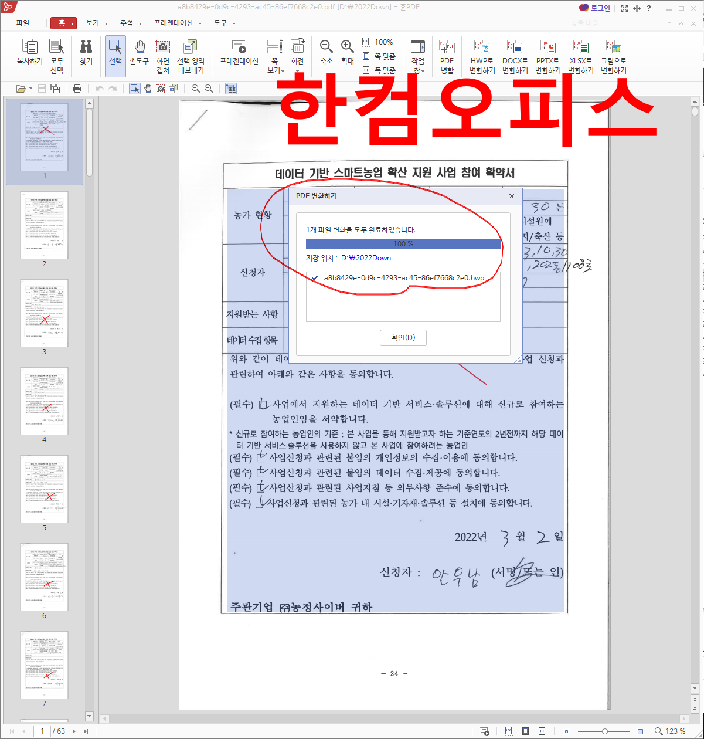The image size is (704, 739).
Task: Click the print icon in quick toolbar
Action: click(77, 89)
